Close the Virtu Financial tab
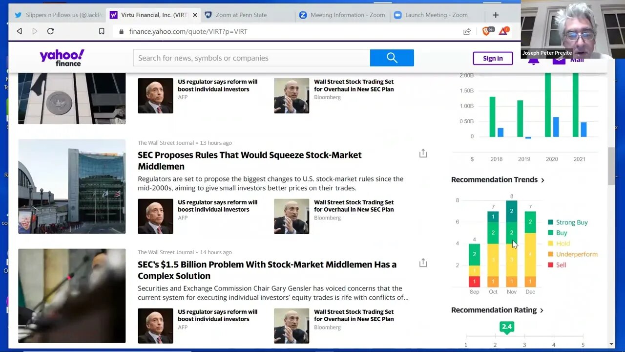 pyautogui.click(x=195, y=15)
